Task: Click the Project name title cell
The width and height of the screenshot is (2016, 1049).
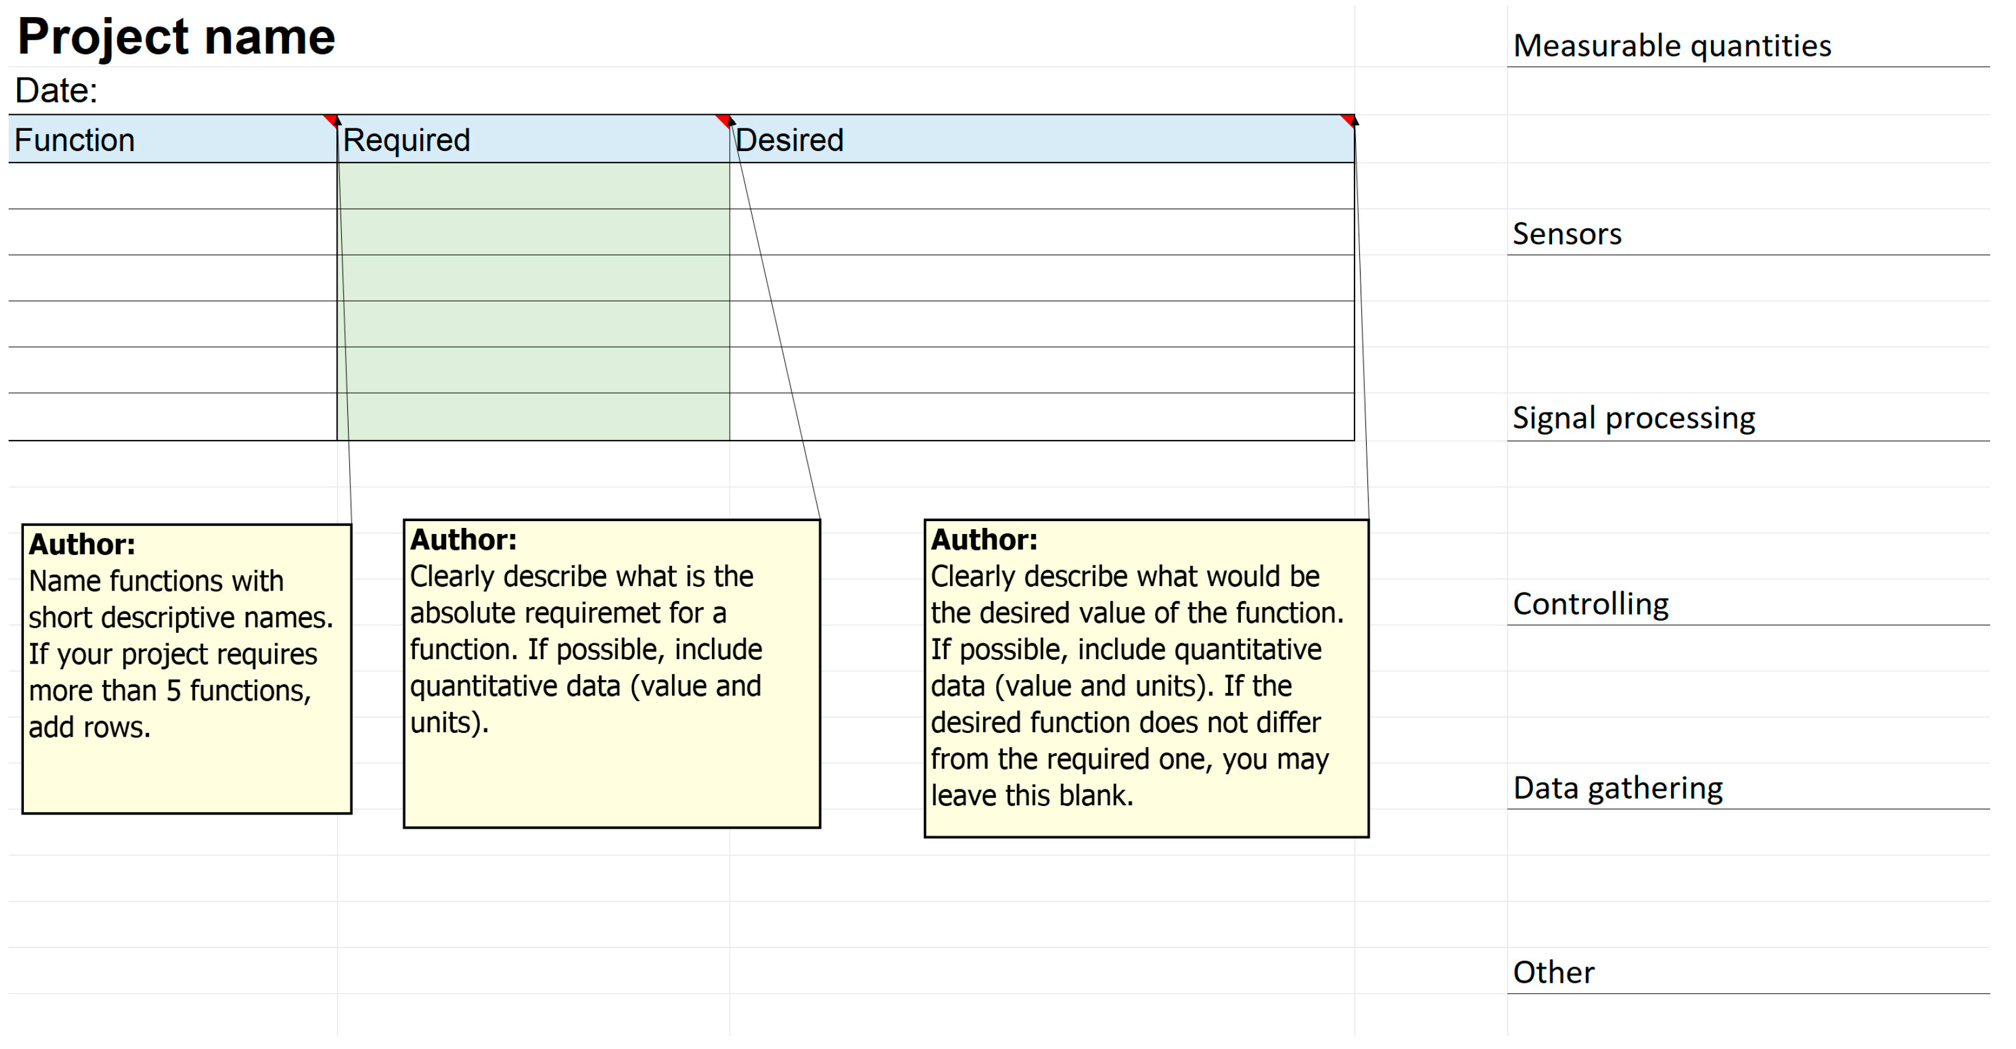Action: coord(177,37)
